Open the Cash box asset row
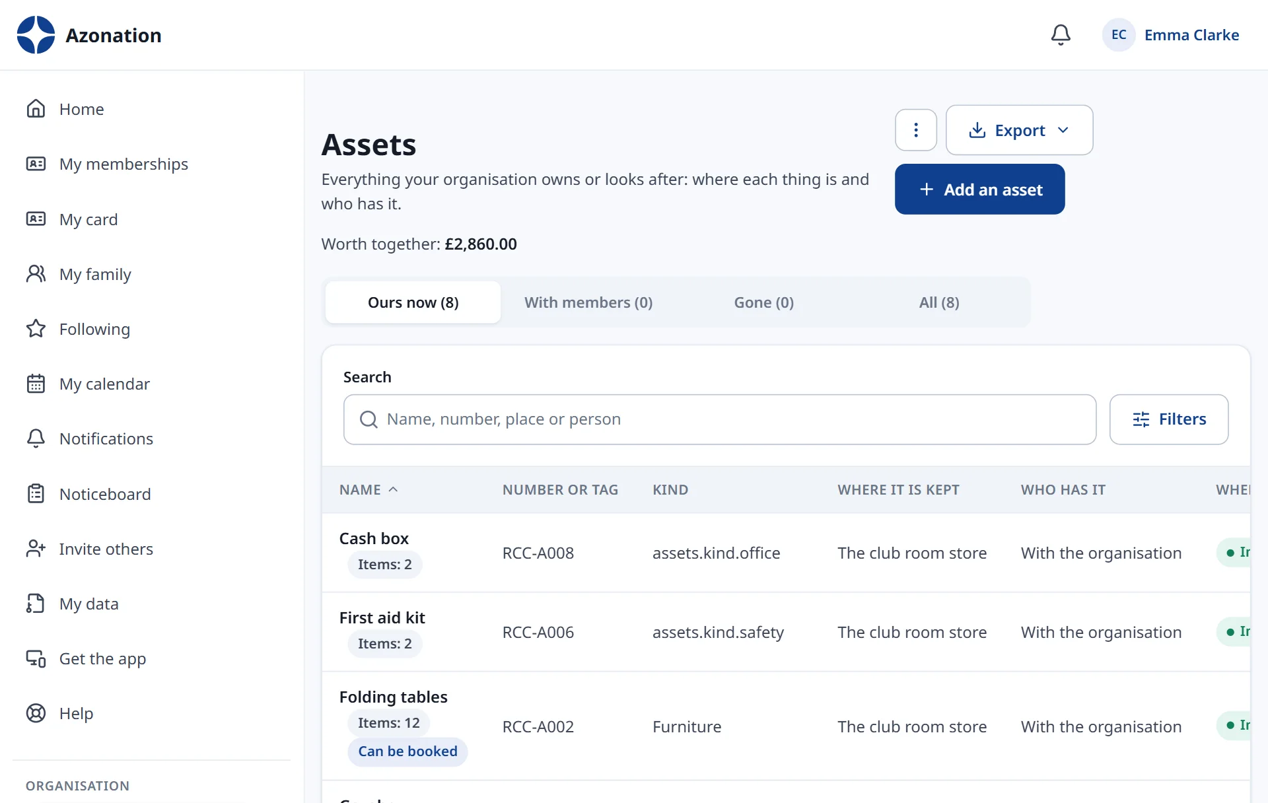Image resolution: width=1268 pixels, height=803 pixels. 786,553
